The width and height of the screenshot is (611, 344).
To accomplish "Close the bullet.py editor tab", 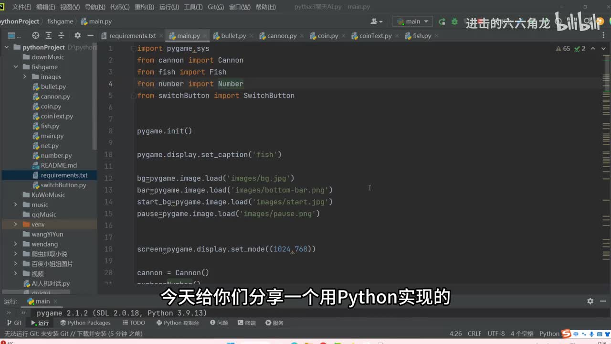I will coord(252,36).
